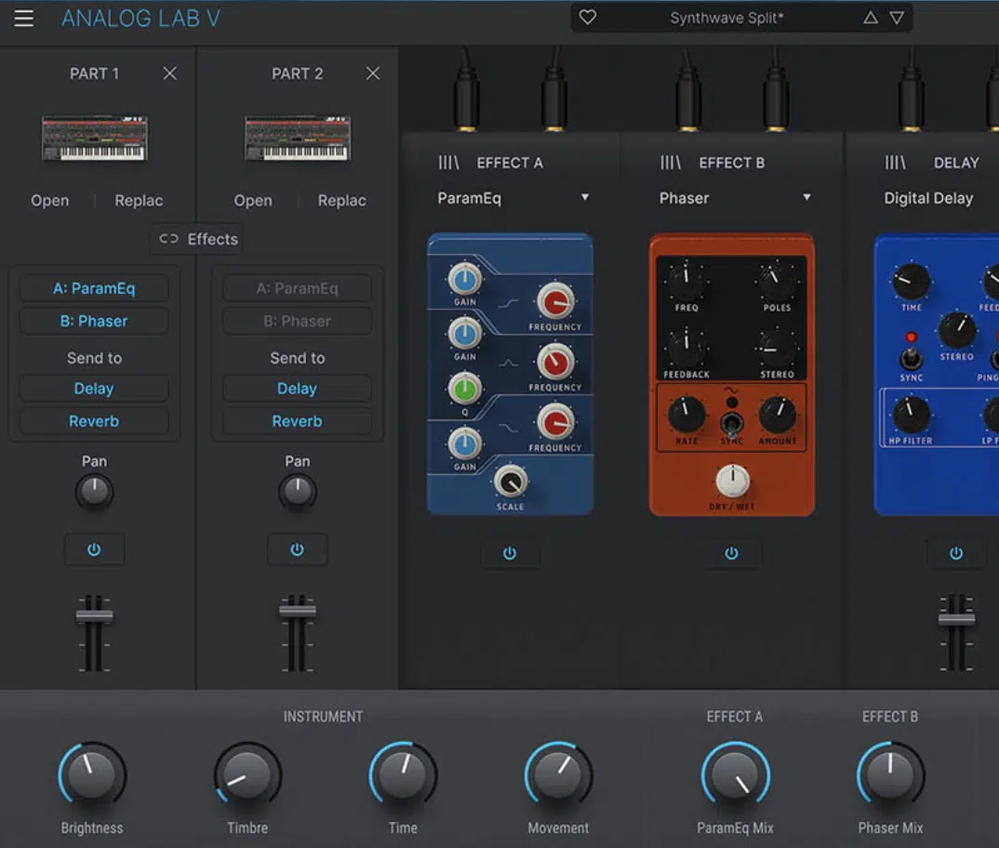
Task: Click the ParamEq Scale knob
Action: point(511,483)
